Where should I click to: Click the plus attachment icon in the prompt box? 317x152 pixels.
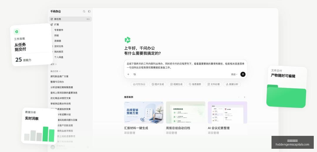[128, 74]
